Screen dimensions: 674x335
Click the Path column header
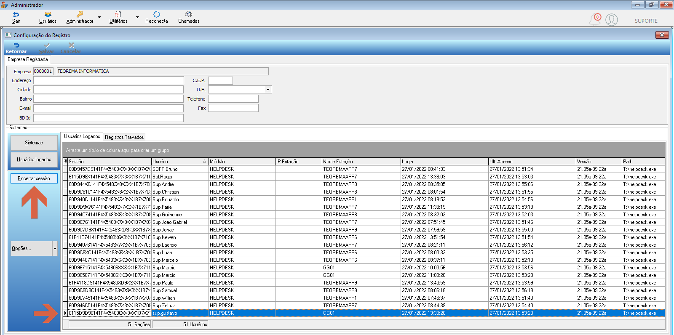pyautogui.click(x=644, y=162)
